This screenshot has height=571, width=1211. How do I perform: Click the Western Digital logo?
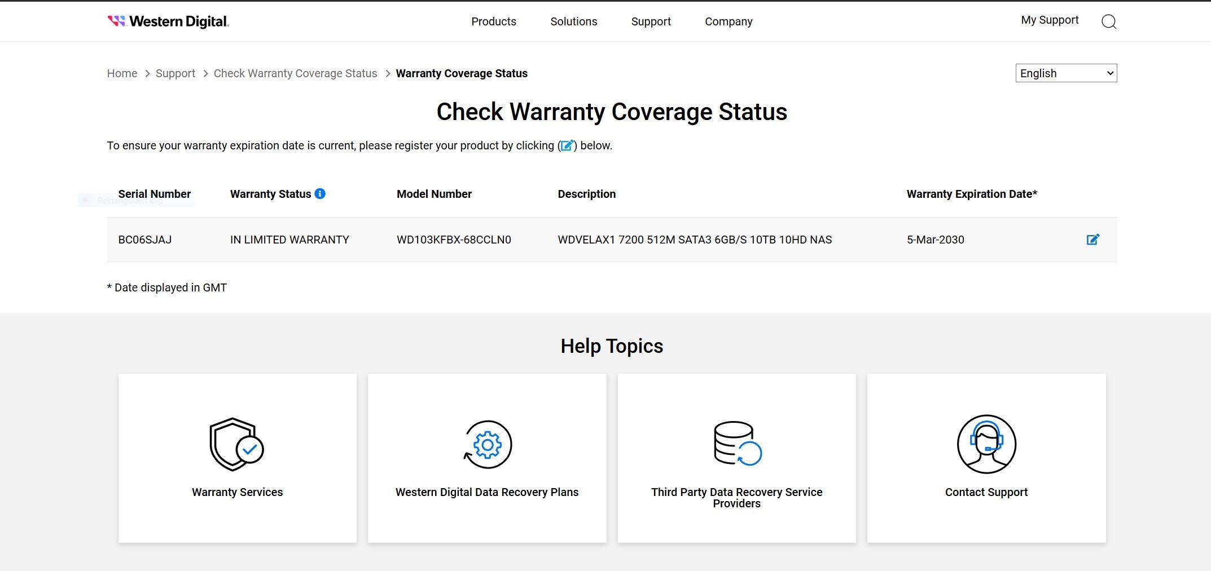[168, 21]
